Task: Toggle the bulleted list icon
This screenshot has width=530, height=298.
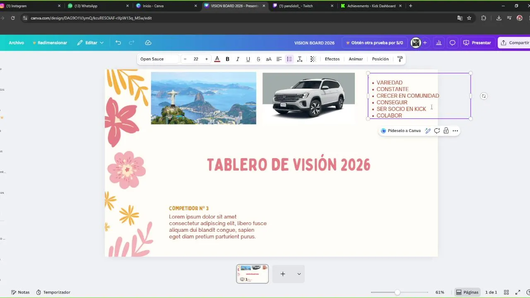Action: (289, 59)
